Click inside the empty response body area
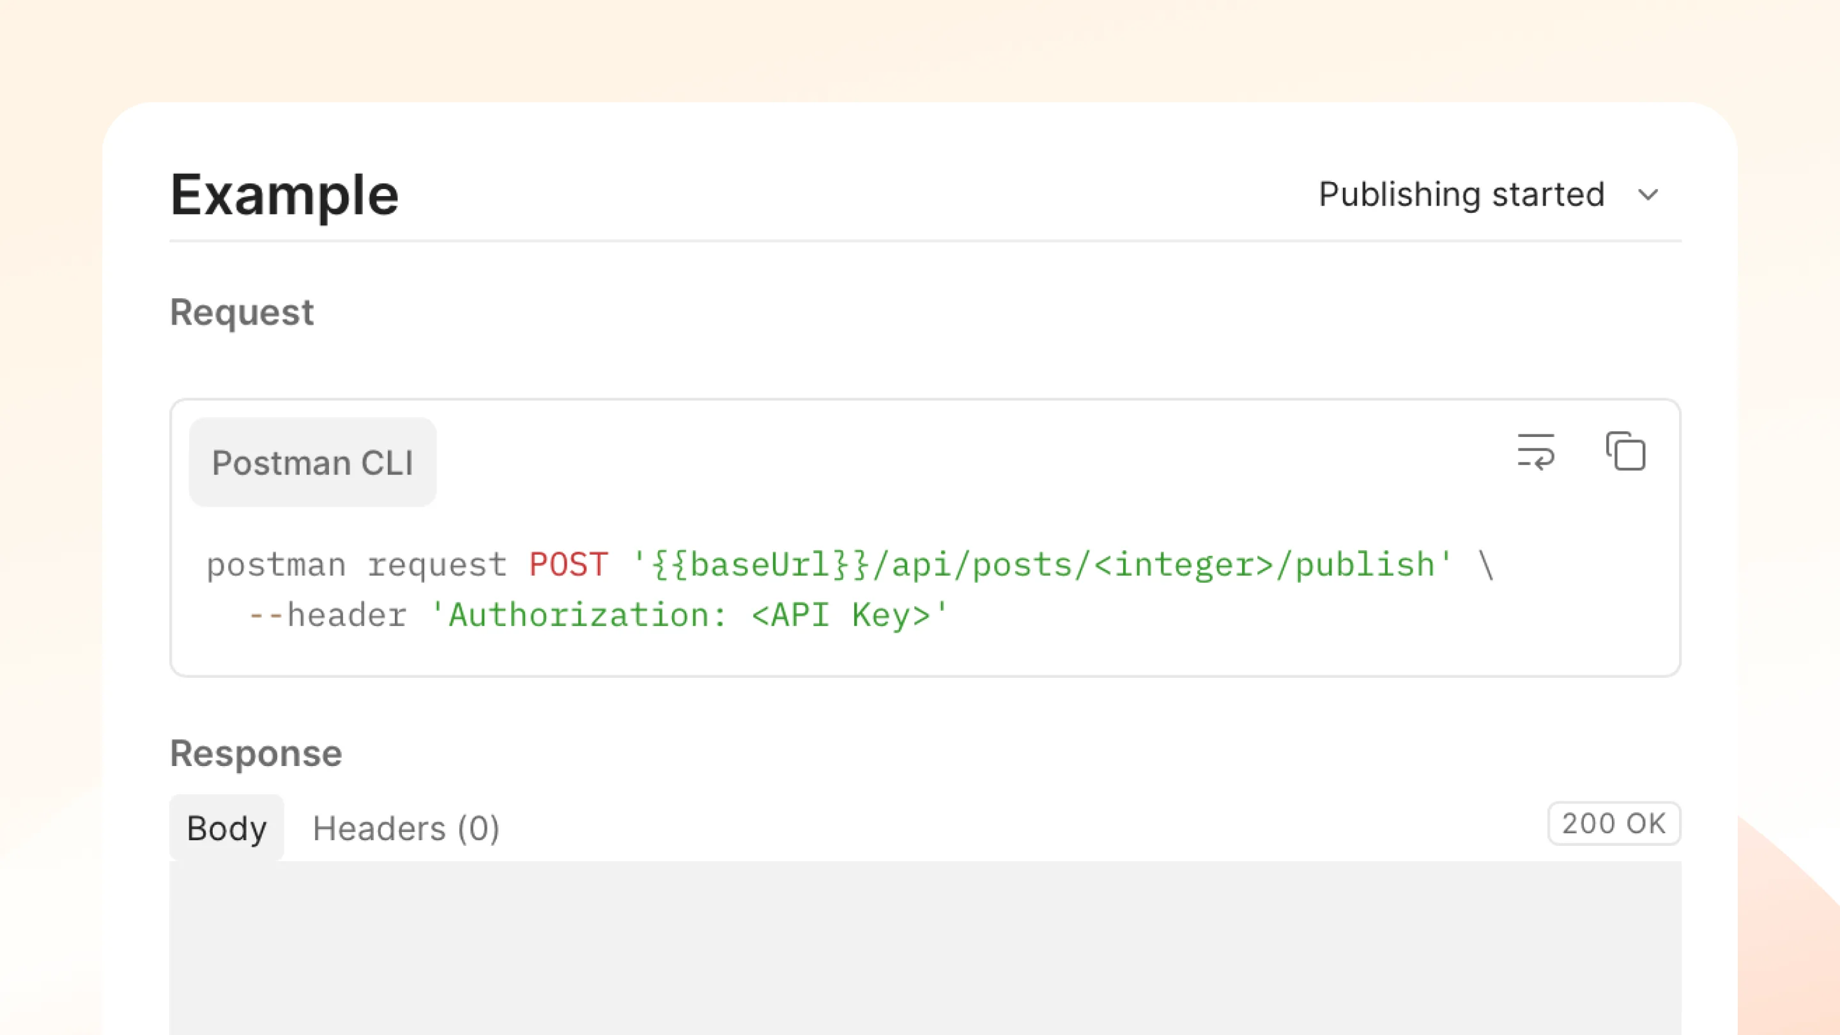The height and width of the screenshot is (1035, 1840). tap(925, 948)
